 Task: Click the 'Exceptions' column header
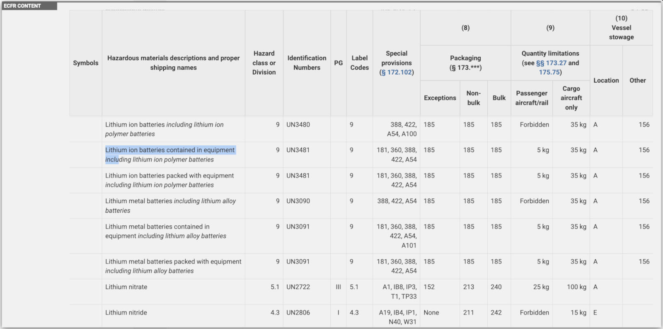(x=440, y=98)
